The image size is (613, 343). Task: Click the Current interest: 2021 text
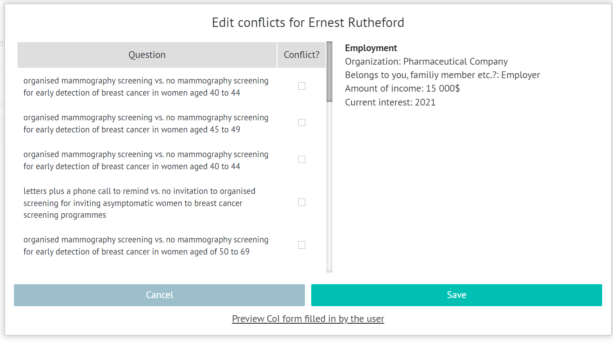click(x=390, y=102)
